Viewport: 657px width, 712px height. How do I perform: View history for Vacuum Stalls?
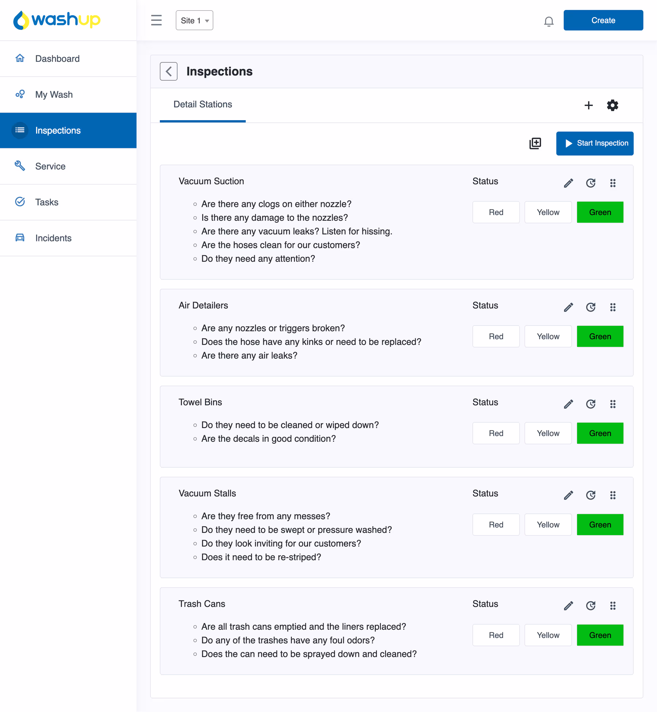(x=591, y=495)
